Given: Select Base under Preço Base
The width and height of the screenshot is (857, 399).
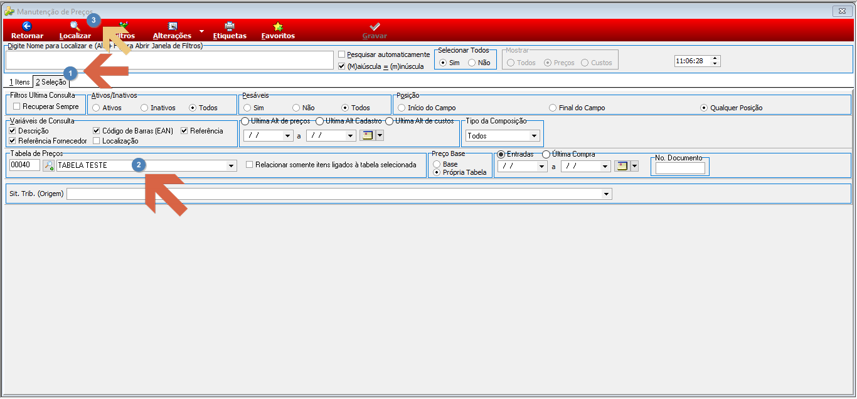Looking at the screenshot, I should (437, 163).
